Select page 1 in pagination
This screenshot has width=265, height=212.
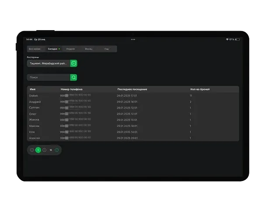(38, 150)
